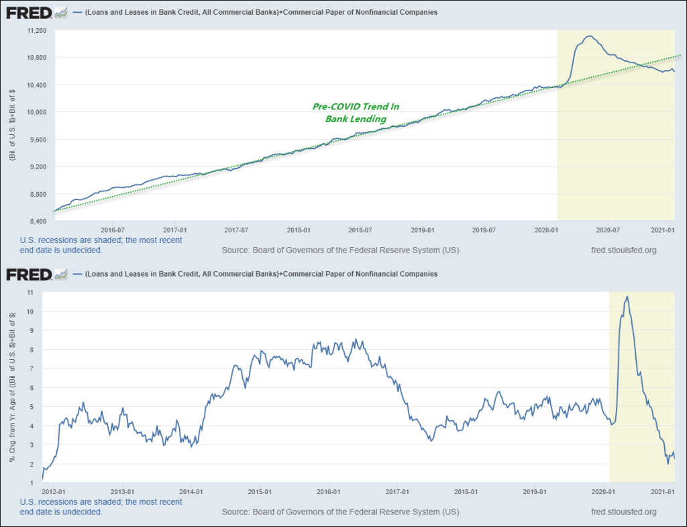The width and height of the screenshot is (687, 527).
Task: Open fred.stlouisfed.org link under the bottom chart
Action: (621, 512)
